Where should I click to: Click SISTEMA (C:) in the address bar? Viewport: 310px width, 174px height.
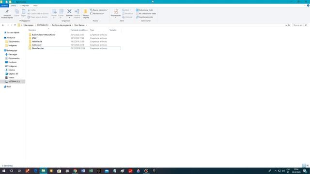[43, 25]
